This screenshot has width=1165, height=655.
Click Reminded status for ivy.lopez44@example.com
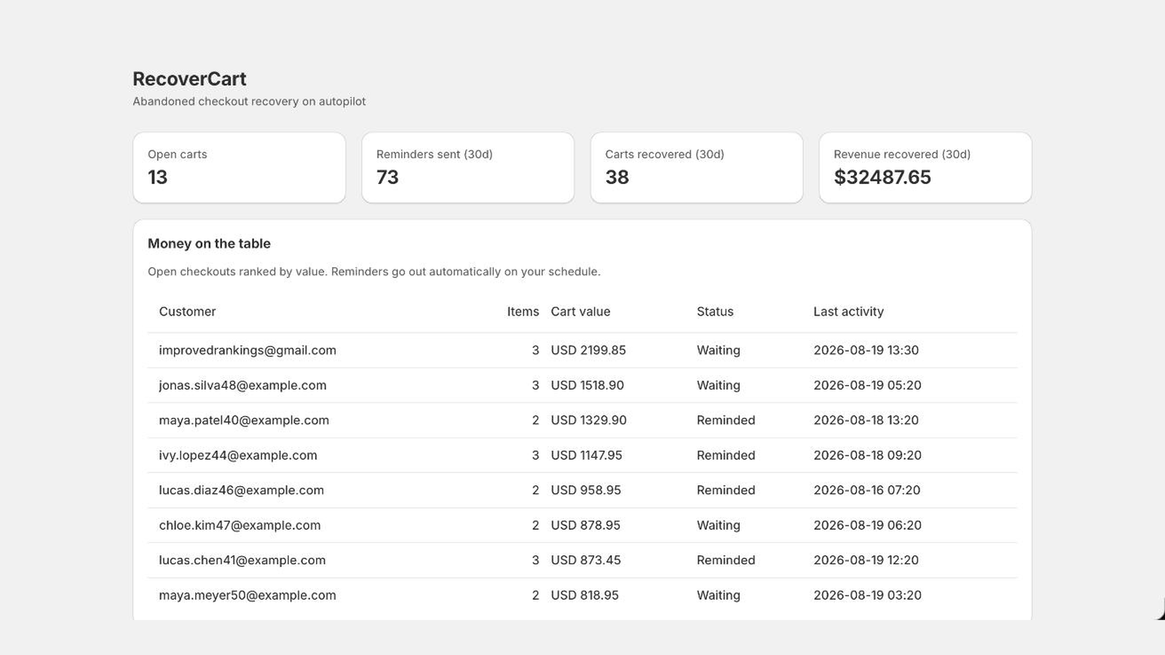[x=726, y=455]
